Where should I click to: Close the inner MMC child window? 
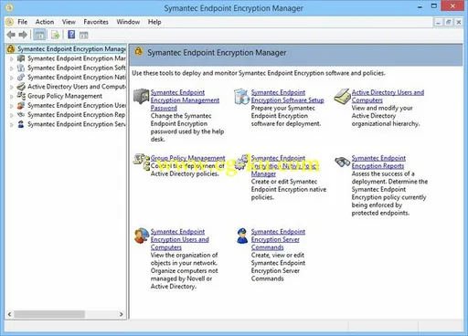[x=458, y=22]
